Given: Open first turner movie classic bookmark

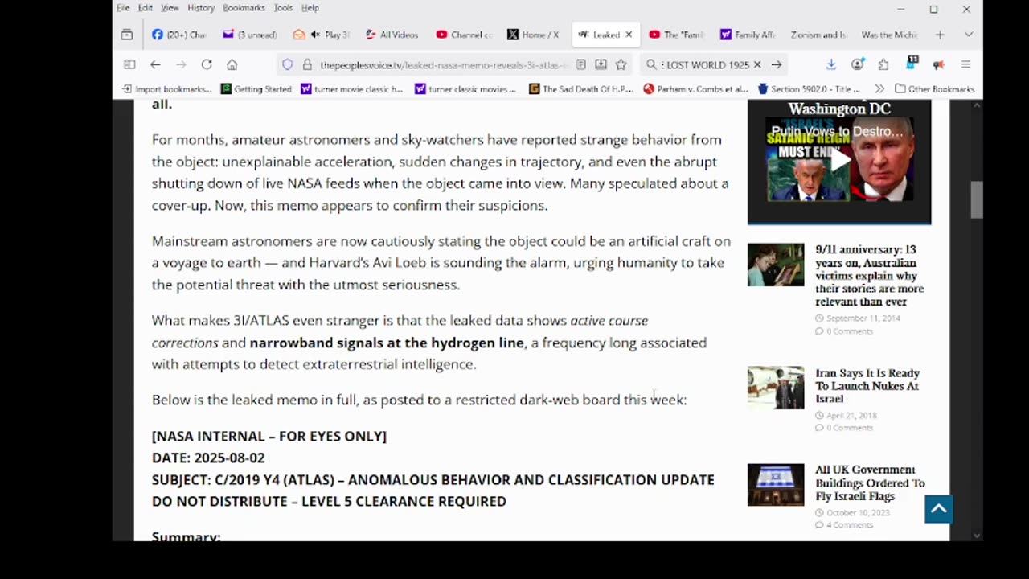Looking at the screenshot, I should (x=351, y=89).
